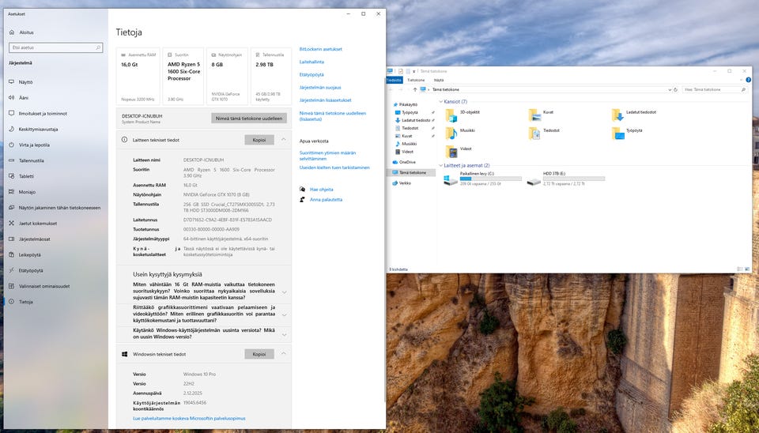Image resolution: width=759 pixels, height=433 pixels.
Task: Open the Ladatut tiedostot folder in Kansiot
Action: coord(635,115)
